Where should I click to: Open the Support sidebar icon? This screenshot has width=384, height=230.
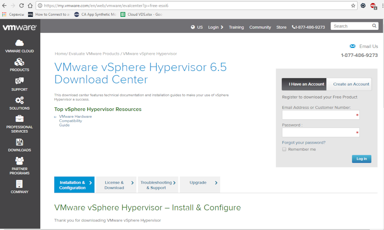click(x=19, y=81)
